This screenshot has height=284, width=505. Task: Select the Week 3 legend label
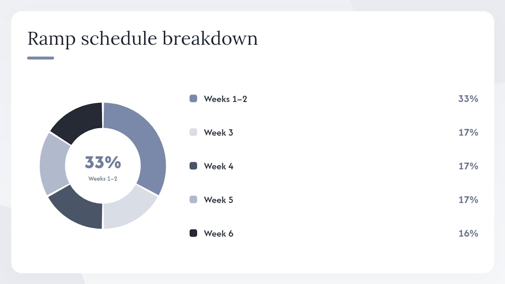point(219,133)
